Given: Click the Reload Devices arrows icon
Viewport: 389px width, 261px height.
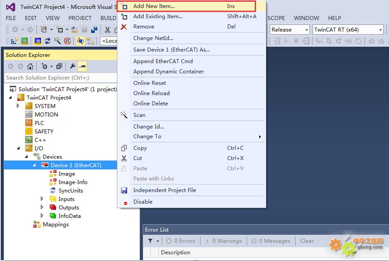Looking at the screenshot, I should tap(48, 41).
